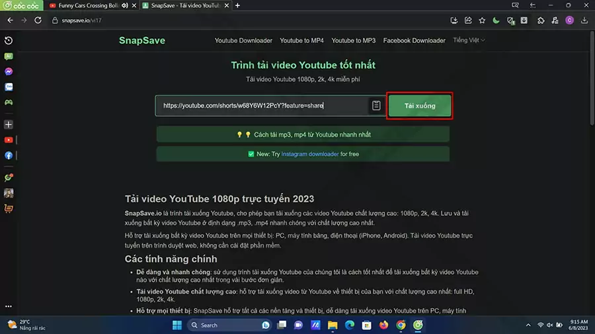The image size is (595, 334).
Task: Open the Youtube to MP4 page
Action: pos(301,40)
